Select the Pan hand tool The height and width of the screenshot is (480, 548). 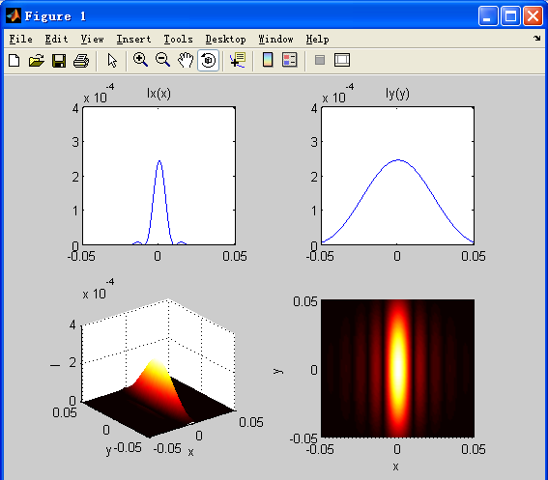click(x=186, y=60)
